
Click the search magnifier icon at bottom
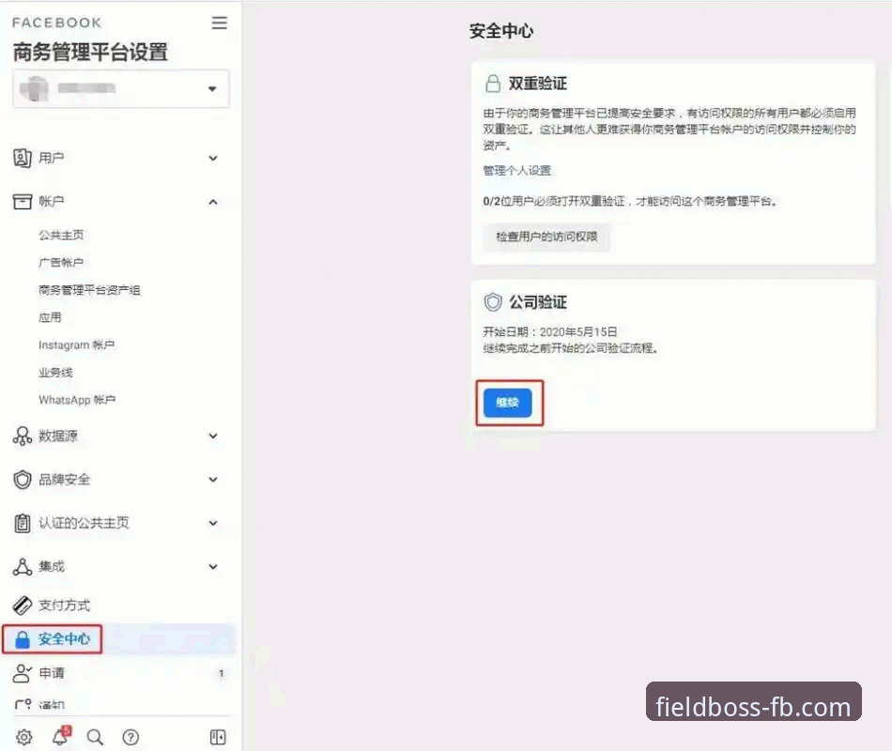click(94, 737)
